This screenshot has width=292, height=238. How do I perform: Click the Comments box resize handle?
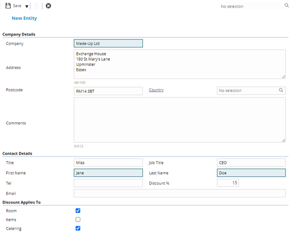pyautogui.click(x=283, y=140)
